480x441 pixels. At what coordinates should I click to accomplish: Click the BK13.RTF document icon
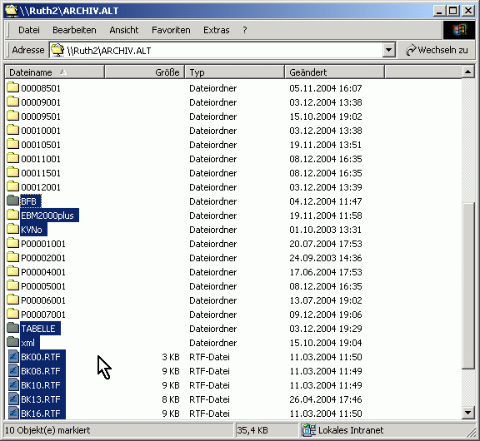coord(13,399)
